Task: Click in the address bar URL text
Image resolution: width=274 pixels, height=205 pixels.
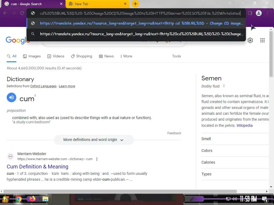Action: 140,13
